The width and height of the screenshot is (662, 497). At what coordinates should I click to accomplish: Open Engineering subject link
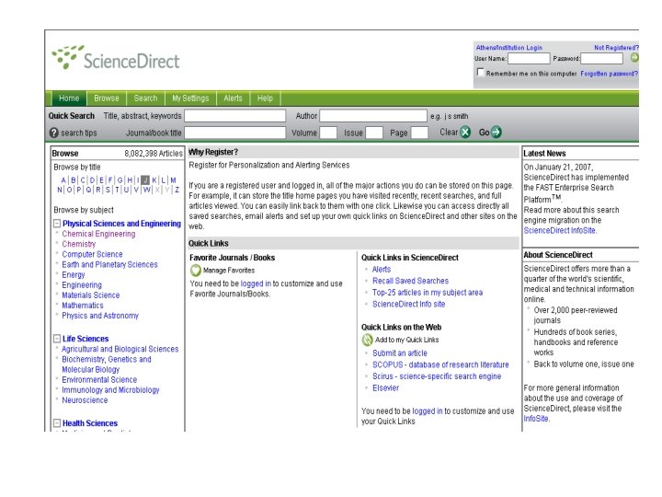(82, 284)
